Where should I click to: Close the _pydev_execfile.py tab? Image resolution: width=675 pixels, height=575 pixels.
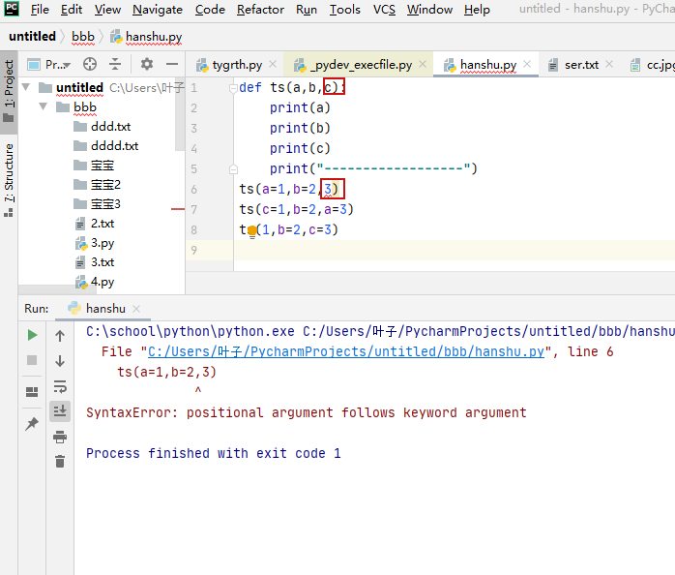click(423, 64)
